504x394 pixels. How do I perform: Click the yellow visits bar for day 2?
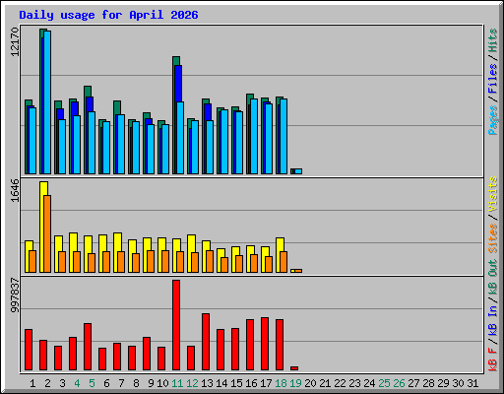pyautogui.click(x=43, y=227)
